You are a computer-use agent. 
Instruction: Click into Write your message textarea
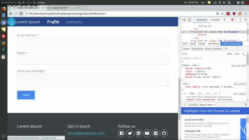(x=93, y=80)
